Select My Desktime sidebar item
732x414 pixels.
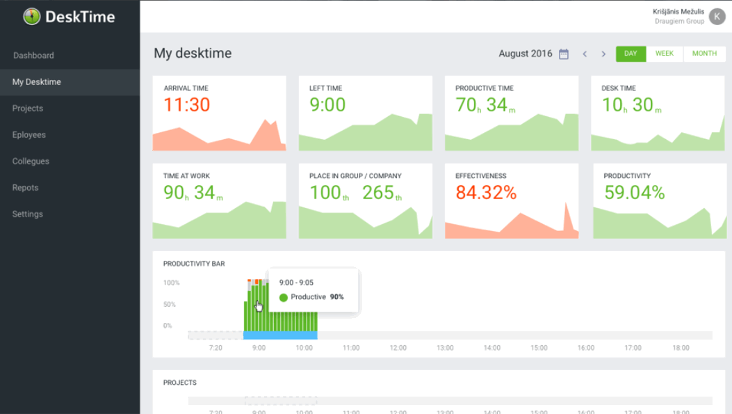pos(70,82)
